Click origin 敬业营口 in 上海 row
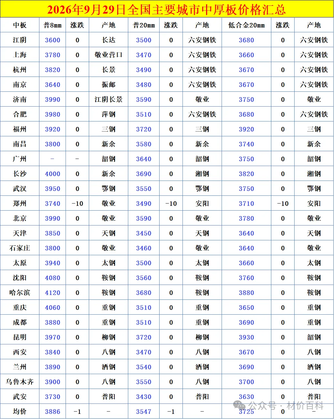 click(x=109, y=55)
